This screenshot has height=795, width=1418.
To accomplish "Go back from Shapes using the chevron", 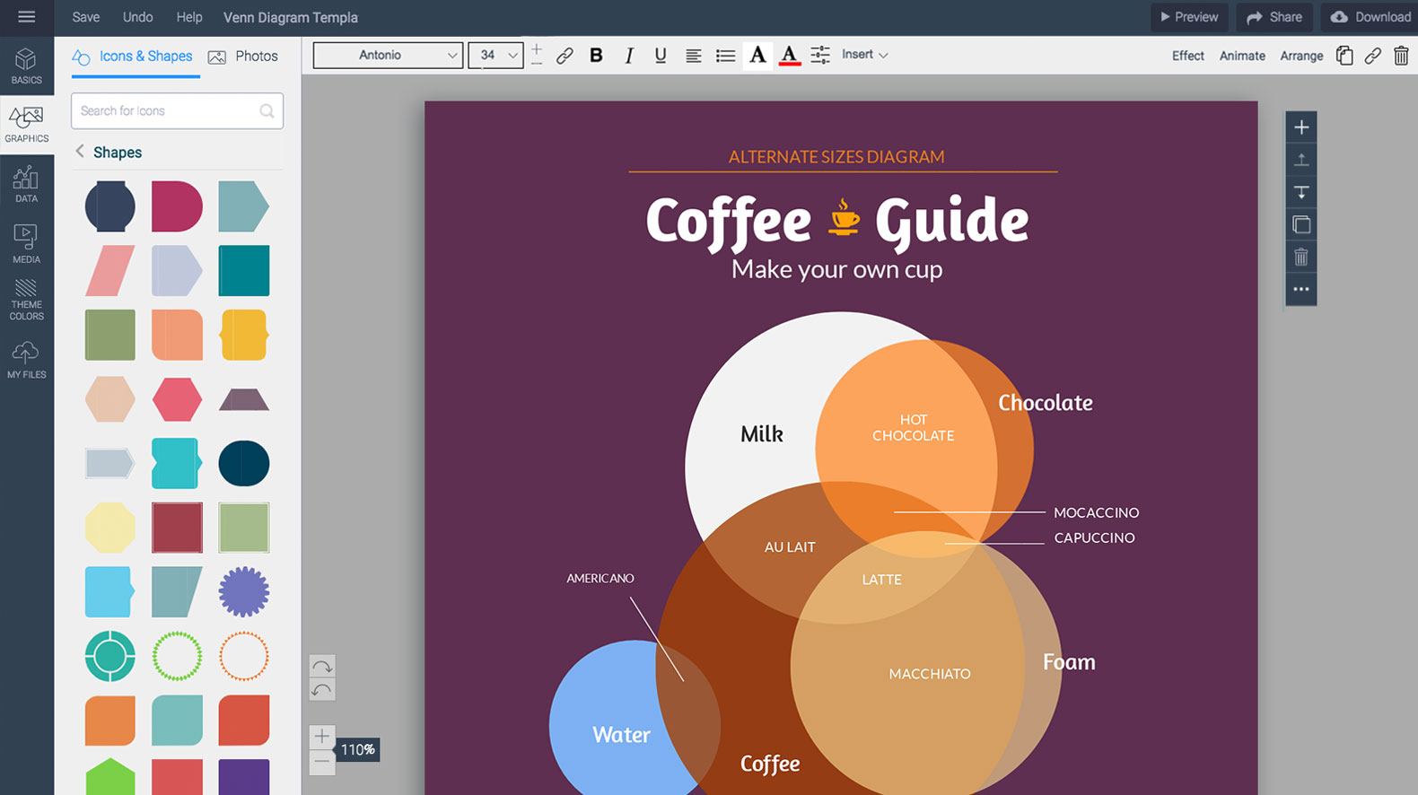I will pos(80,152).
